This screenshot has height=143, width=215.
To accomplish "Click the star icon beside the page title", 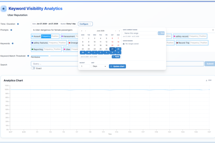I will 3,9.
